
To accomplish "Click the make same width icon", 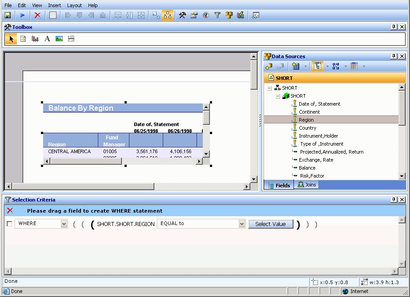I will pyautogui.click(x=118, y=16).
